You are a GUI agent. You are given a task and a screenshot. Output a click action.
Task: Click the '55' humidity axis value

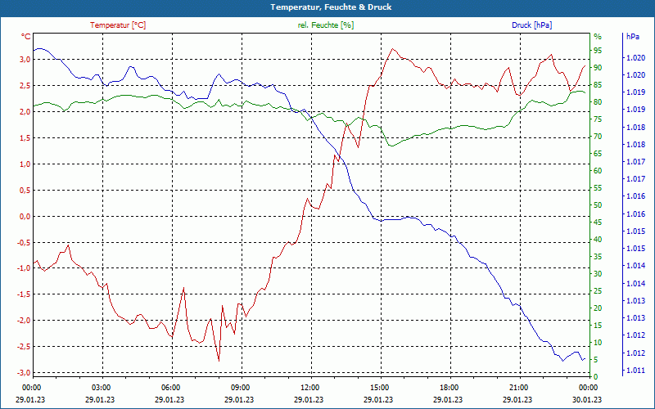coord(598,188)
